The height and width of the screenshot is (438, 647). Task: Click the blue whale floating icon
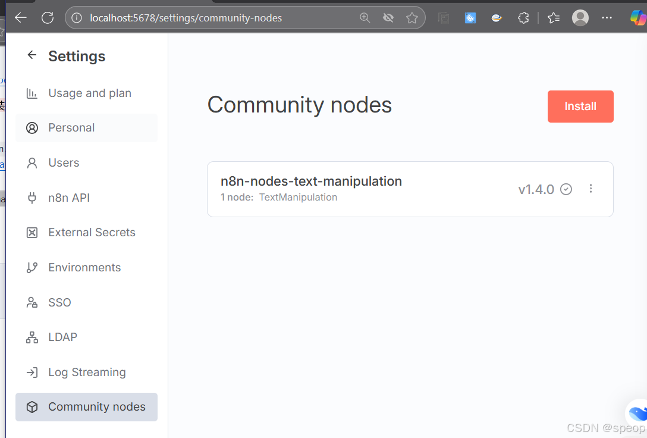point(638,413)
